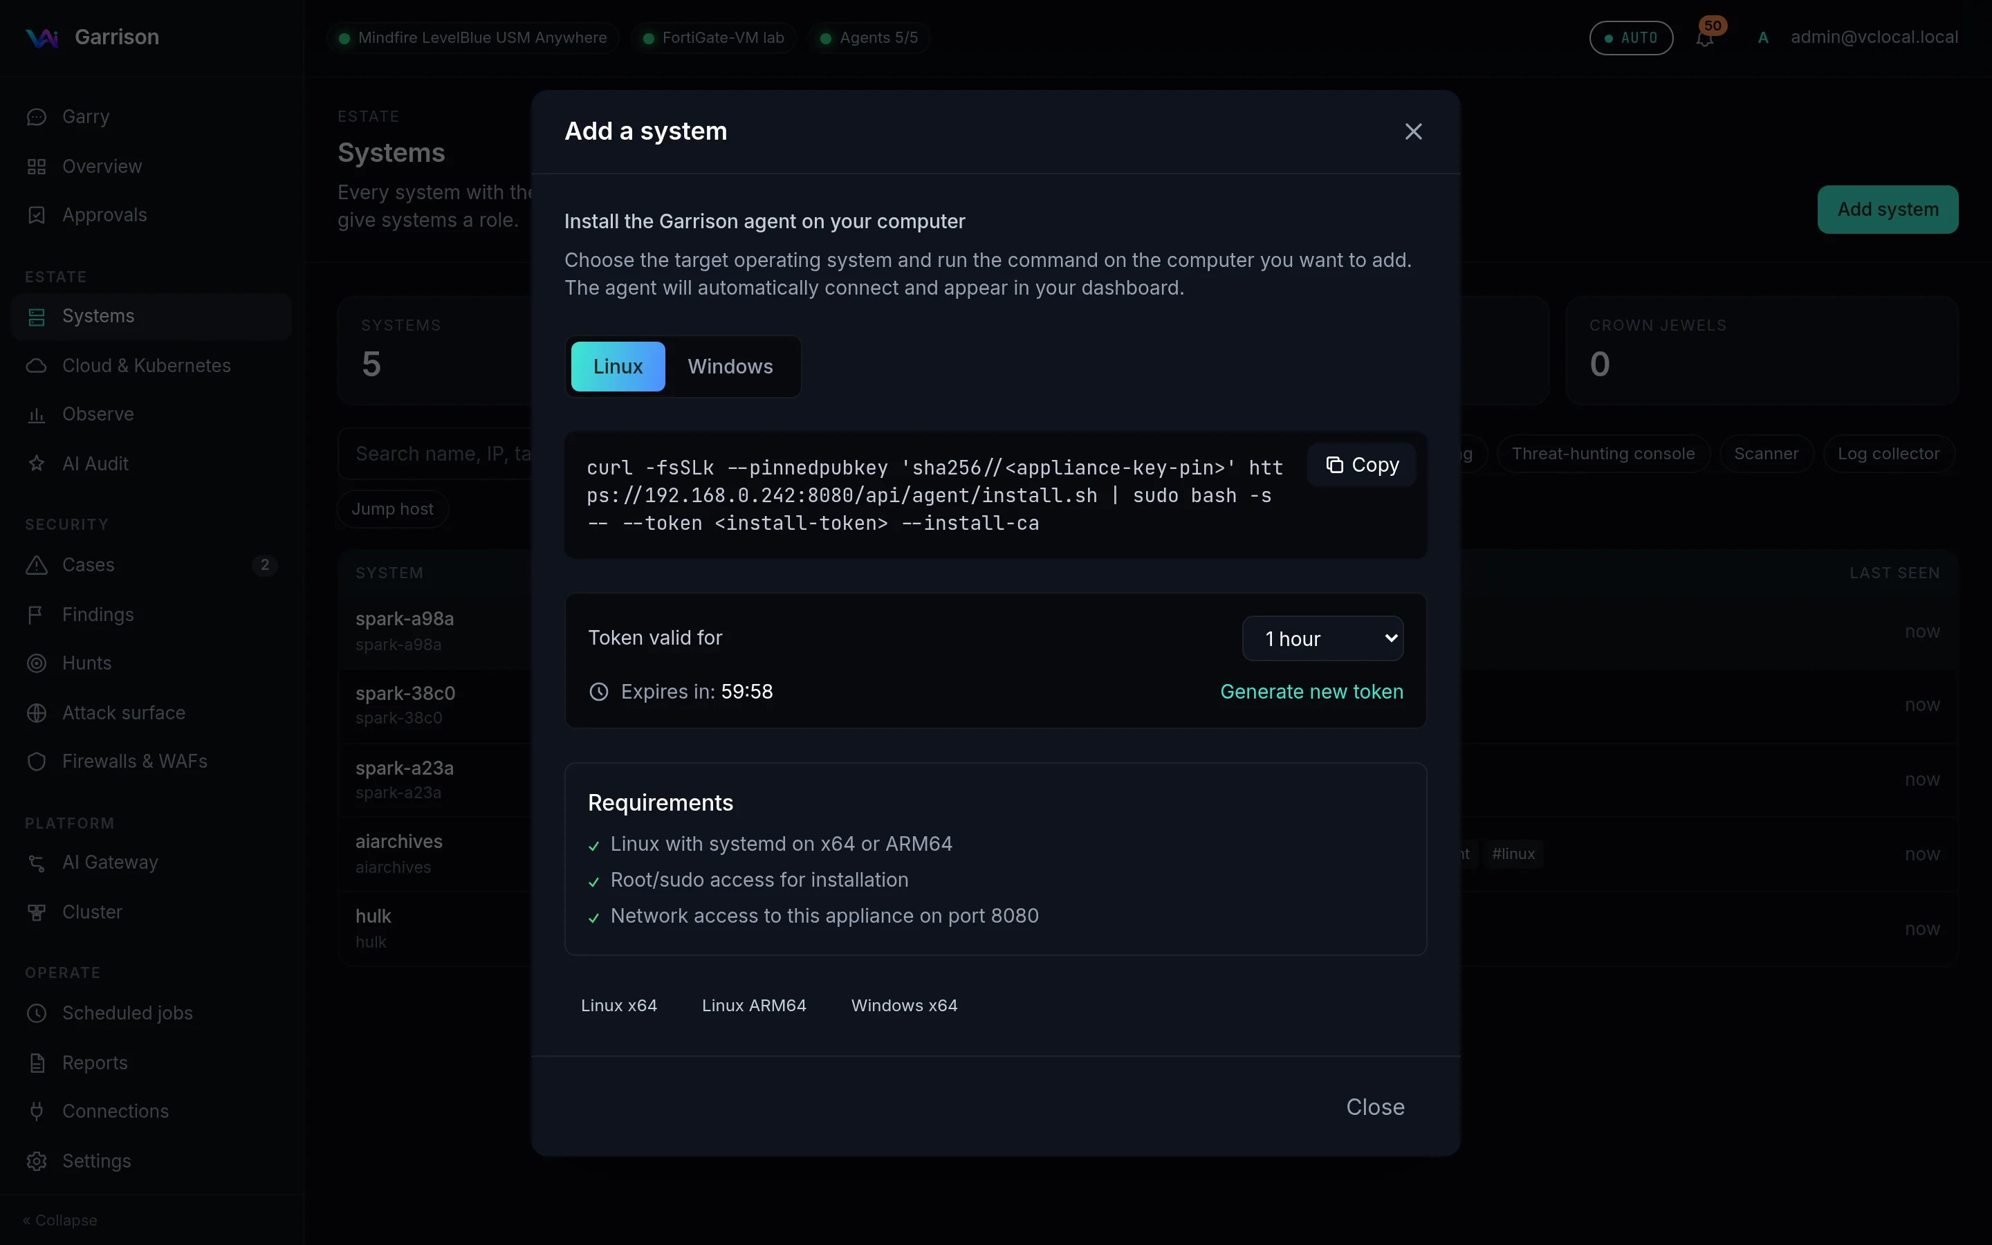Click the Settings gear icon
Image resolution: width=1992 pixels, height=1245 pixels.
(36, 1161)
